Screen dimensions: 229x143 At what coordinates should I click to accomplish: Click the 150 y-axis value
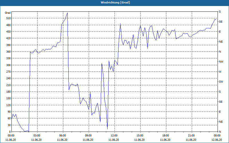[8, 98]
